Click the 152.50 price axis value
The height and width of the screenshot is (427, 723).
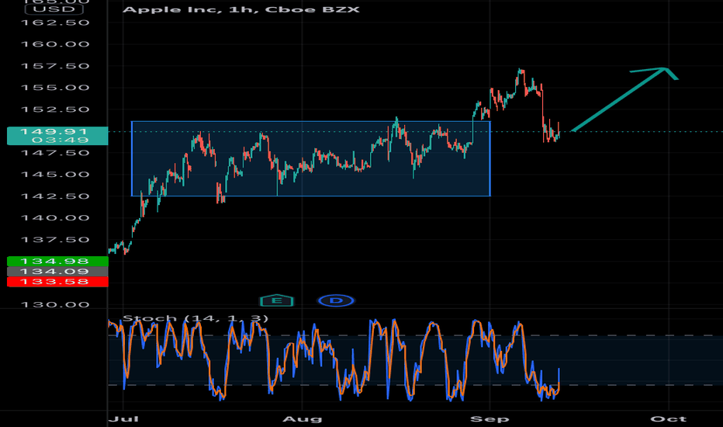[55, 109]
